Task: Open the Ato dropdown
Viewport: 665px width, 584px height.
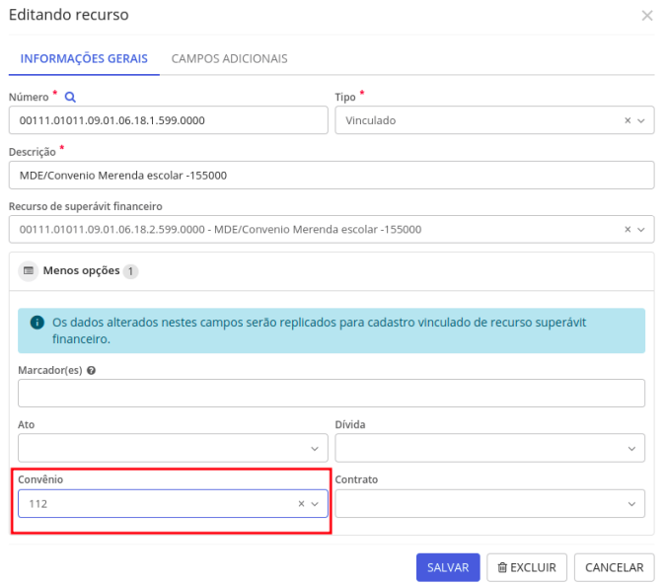Action: (173, 448)
